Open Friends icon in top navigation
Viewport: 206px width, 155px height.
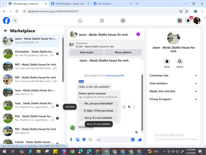pos(102,21)
